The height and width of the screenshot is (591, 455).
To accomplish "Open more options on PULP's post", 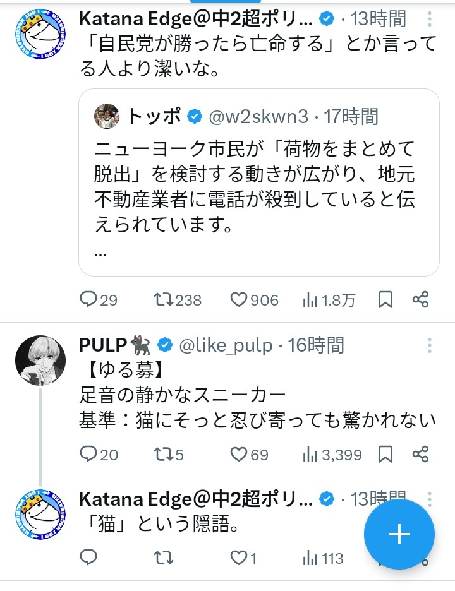I will (x=430, y=345).
